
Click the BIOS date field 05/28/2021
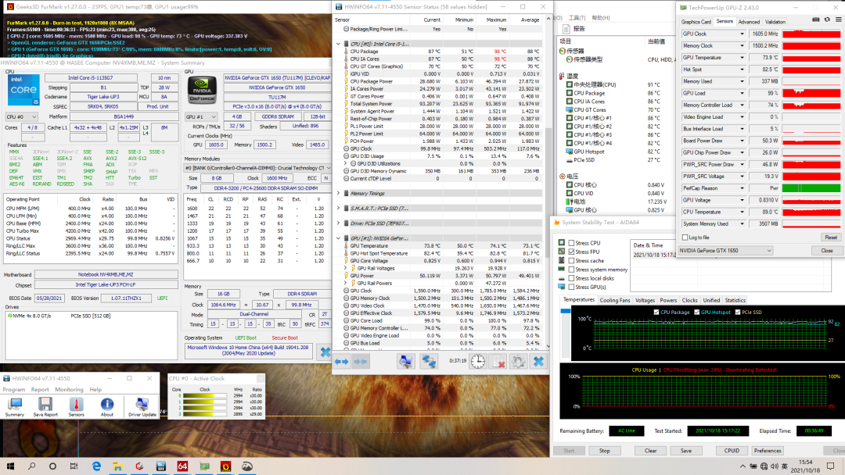click(x=49, y=298)
